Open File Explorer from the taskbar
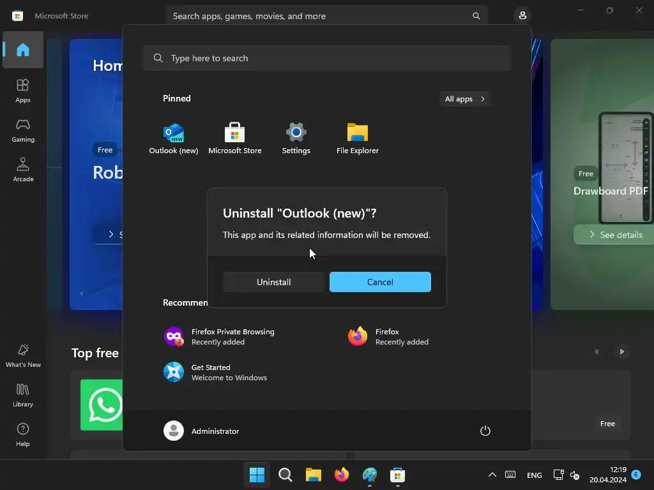 coord(313,475)
